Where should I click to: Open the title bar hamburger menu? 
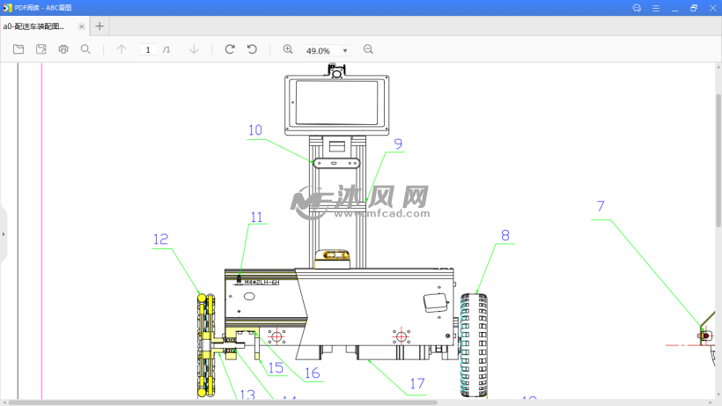click(x=655, y=8)
